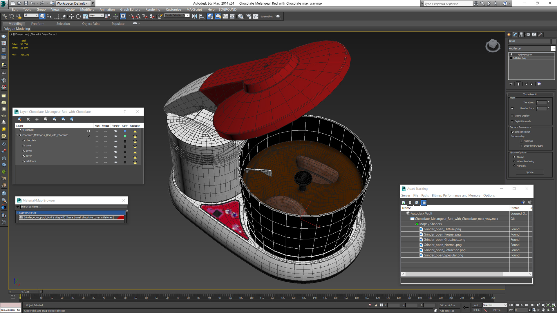Click Delete layer X icon in Layer dialog

(28, 119)
